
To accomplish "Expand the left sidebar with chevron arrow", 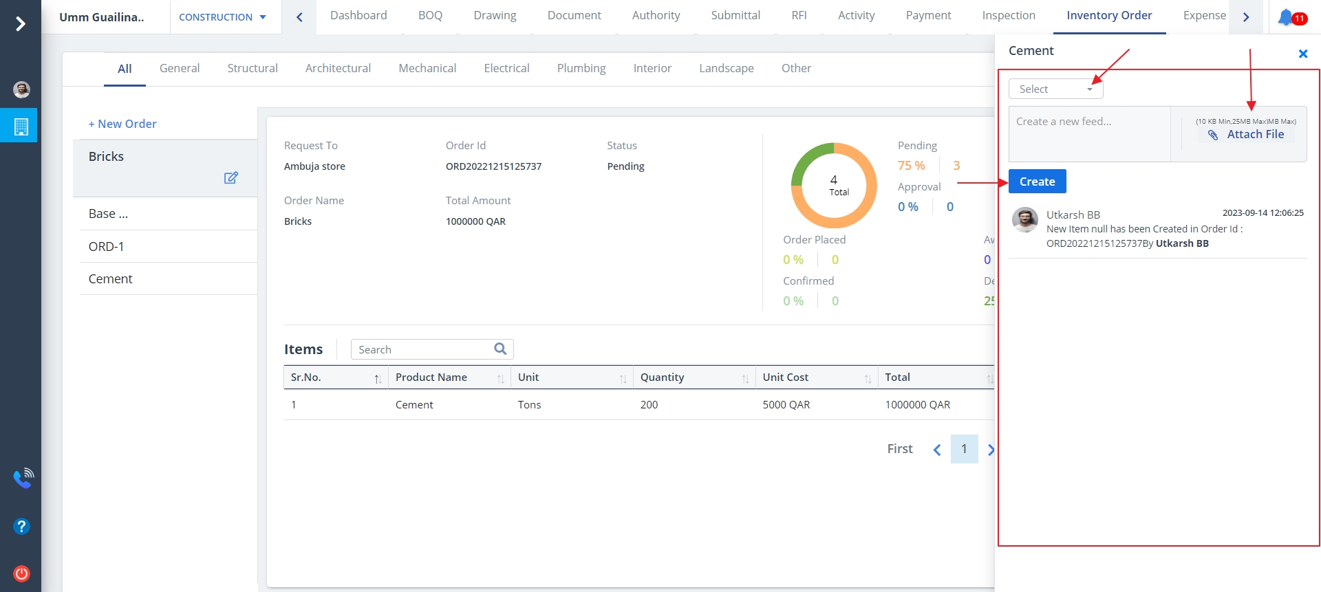I will click(x=21, y=24).
